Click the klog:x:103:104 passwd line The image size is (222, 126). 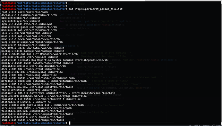click(x=29, y=75)
